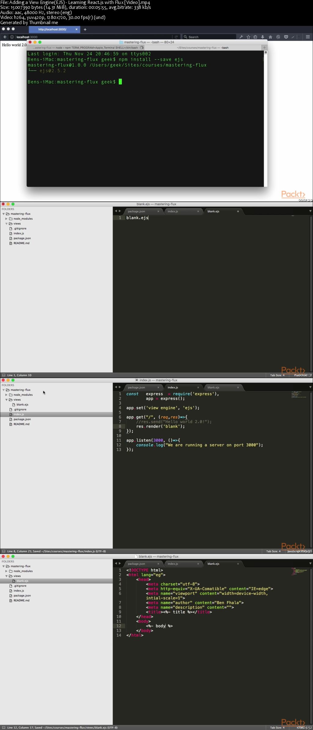Click previous-tab arrow in unsaved blank.ejs window

(116, 211)
